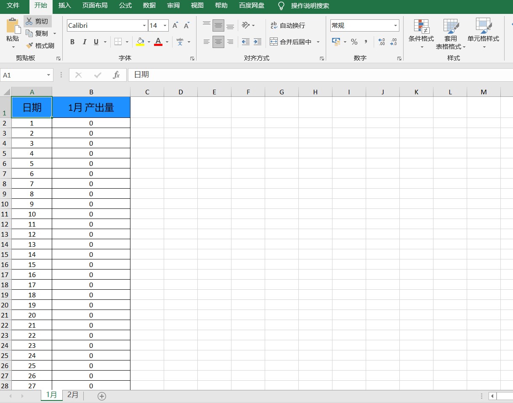Viewport: 513px width, 403px height.
Task: Switch to the Page Layout (页面布局) tab
Action: click(95, 6)
